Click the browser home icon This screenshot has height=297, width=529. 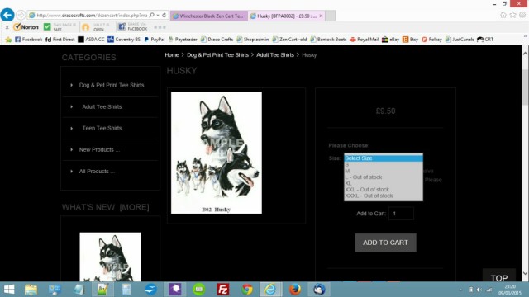503,15
